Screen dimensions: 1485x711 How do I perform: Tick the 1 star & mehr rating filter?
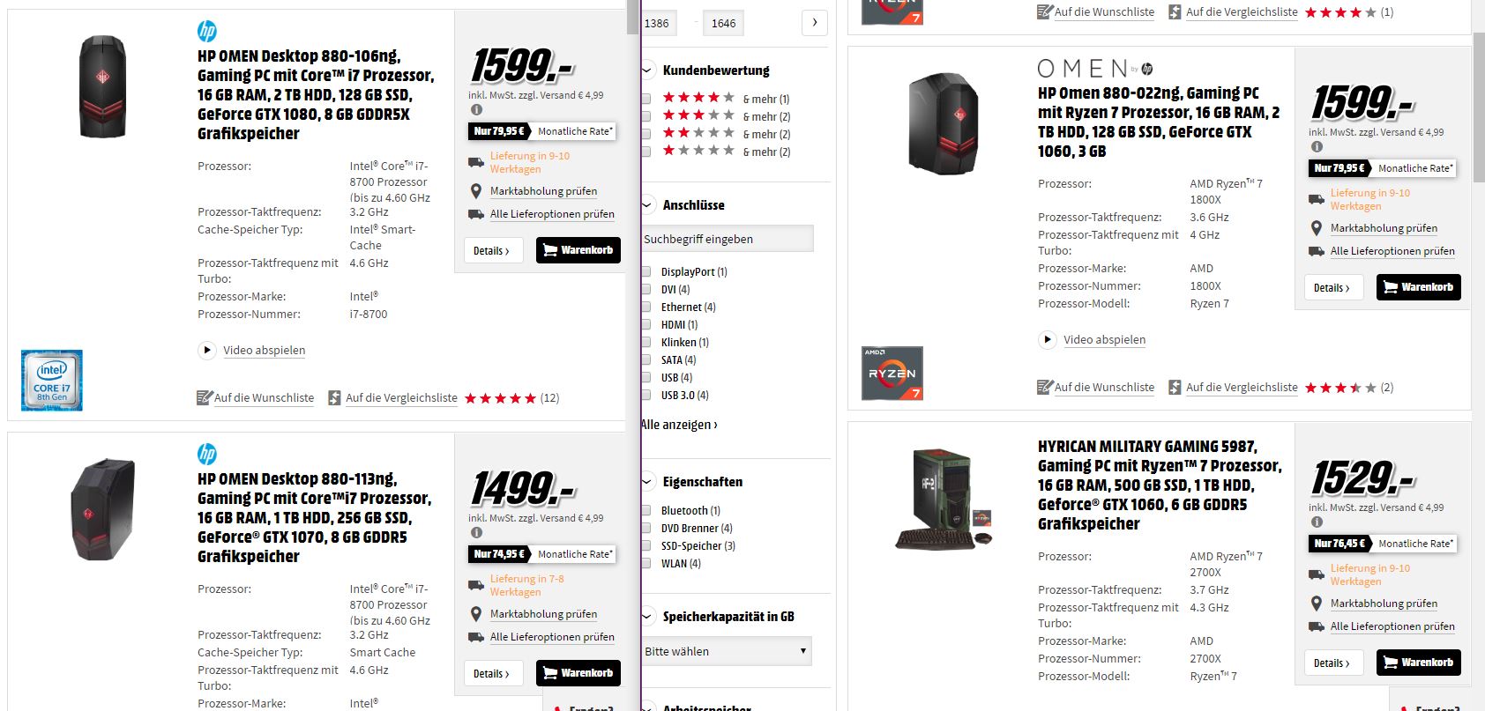point(646,152)
